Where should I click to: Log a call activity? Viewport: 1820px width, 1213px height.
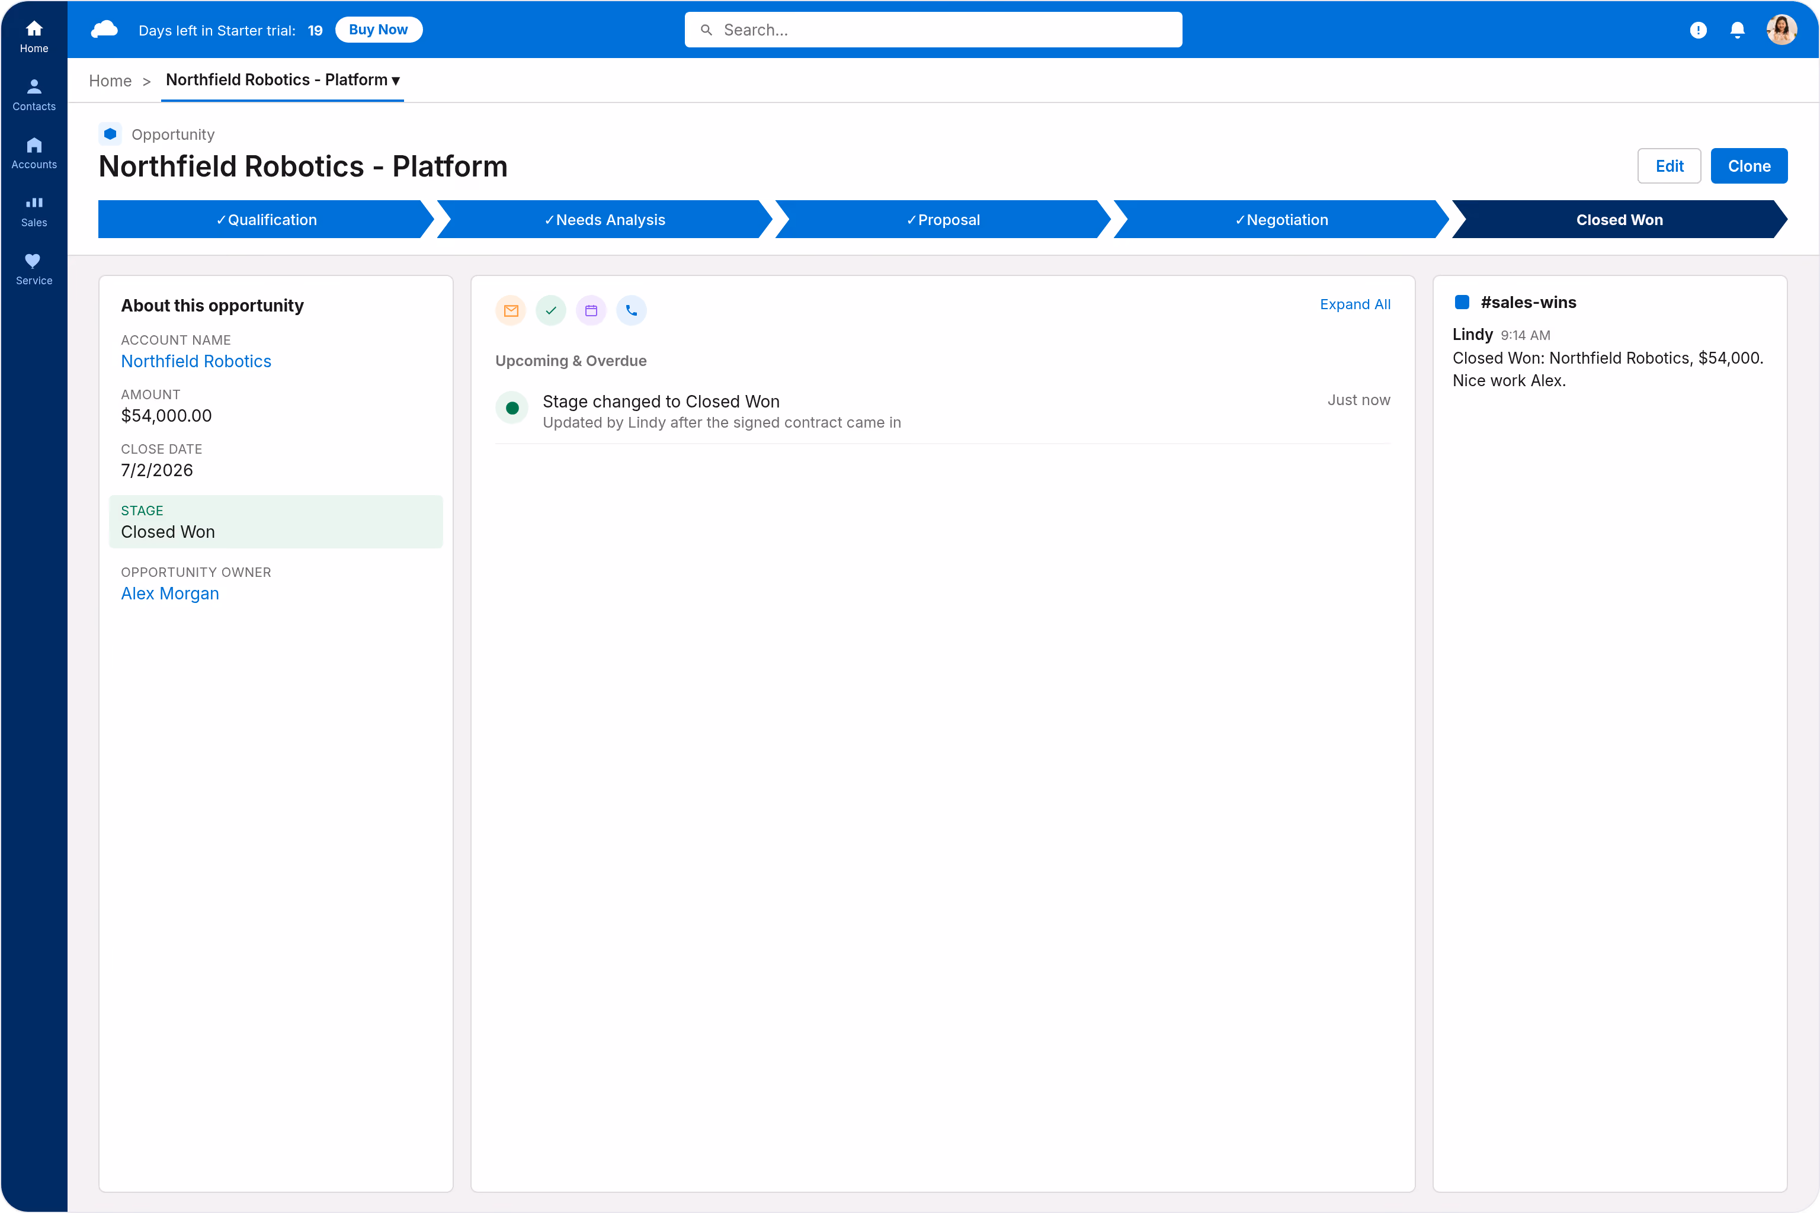click(632, 310)
